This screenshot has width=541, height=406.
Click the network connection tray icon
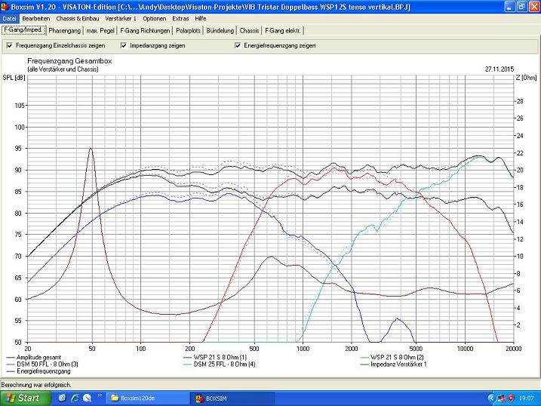click(501, 398)
